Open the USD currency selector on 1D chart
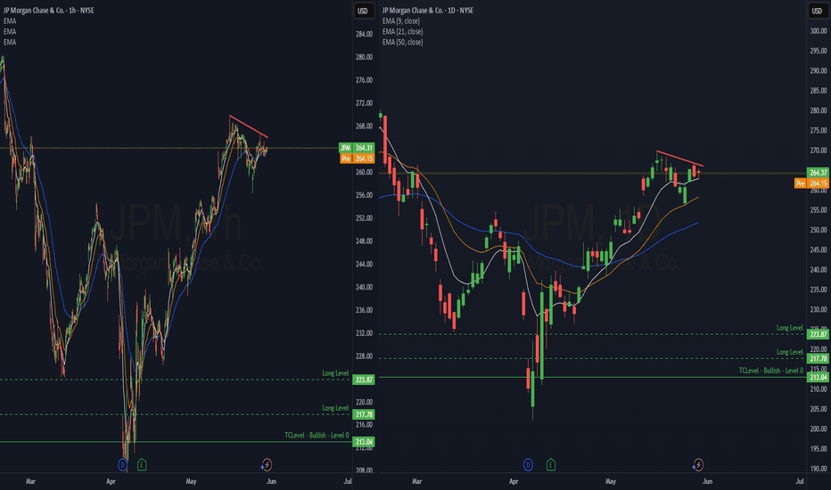Viewport: 831px width, 490px height. pos(817,11)
